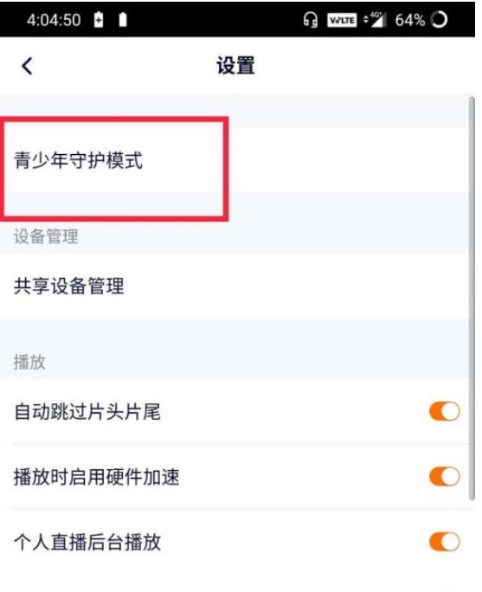Toggle 播放时启用硬件加速 switch

(444, 477)
